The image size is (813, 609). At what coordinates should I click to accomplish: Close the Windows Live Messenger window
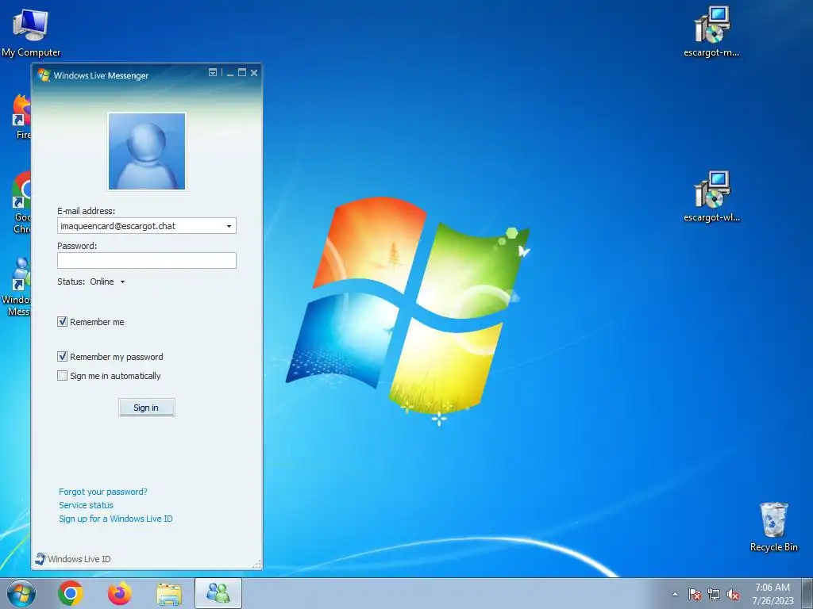tap(254, 72)
